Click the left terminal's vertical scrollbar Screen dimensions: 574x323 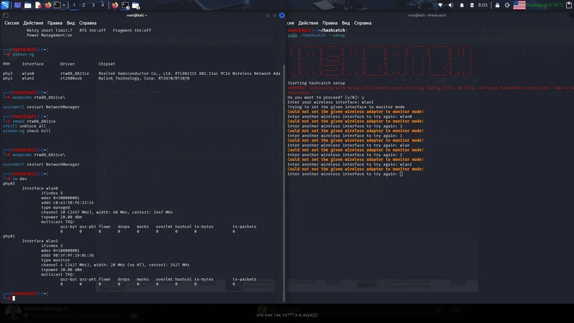point(283,179)
